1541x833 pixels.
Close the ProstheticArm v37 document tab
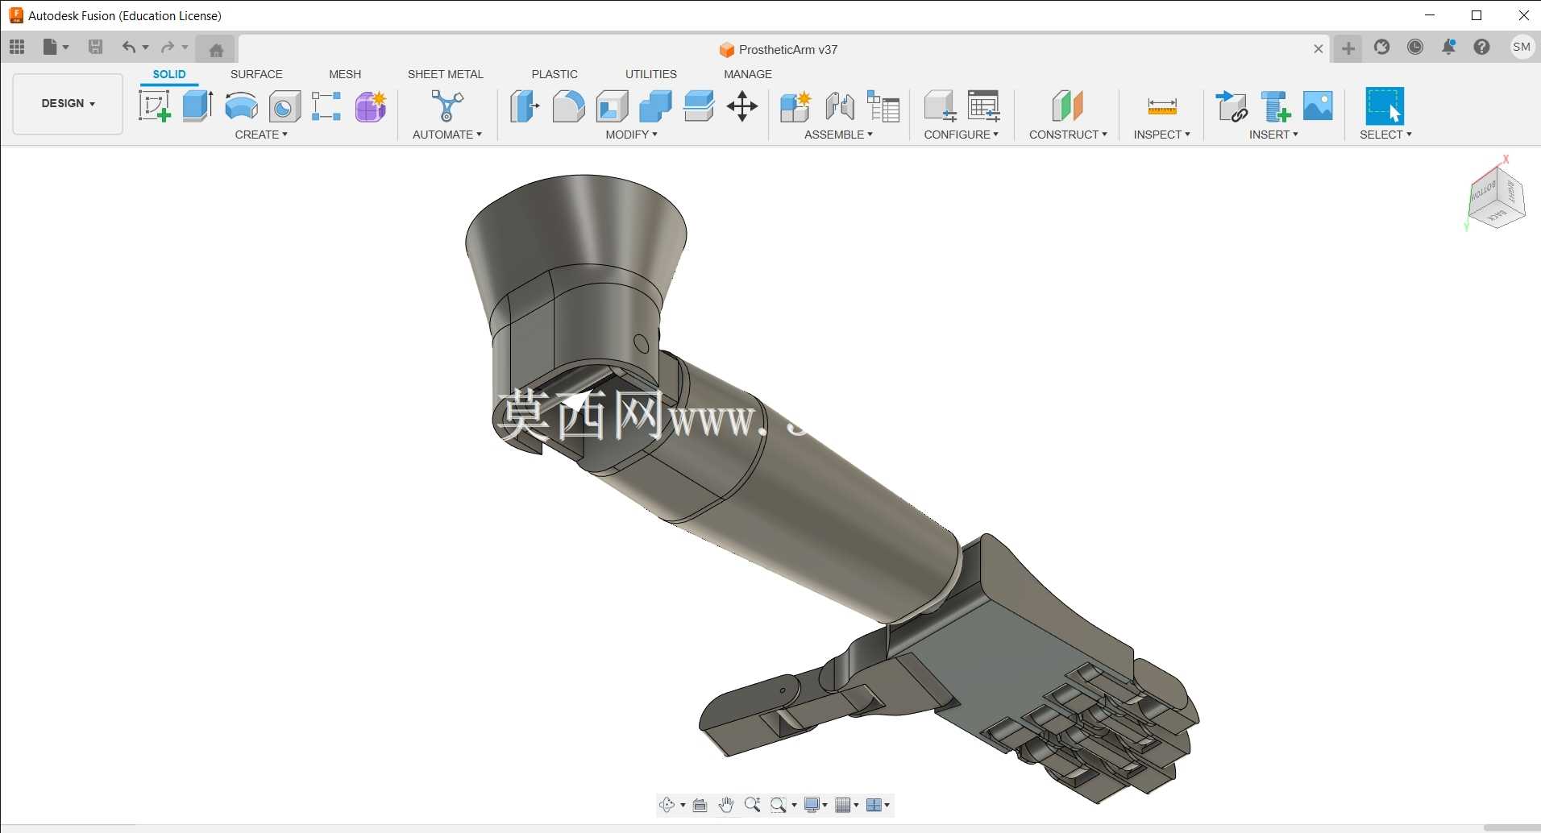[x=1319, y=49]
